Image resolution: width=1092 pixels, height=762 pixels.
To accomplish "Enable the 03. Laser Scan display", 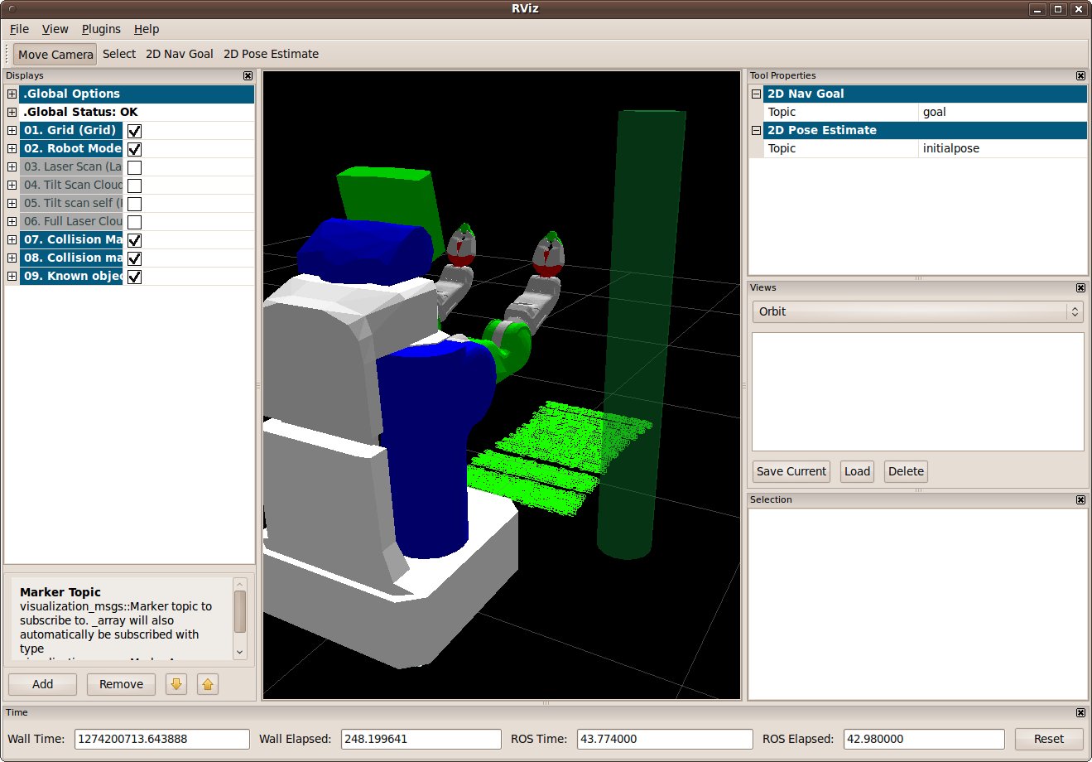I will [134, 167].
